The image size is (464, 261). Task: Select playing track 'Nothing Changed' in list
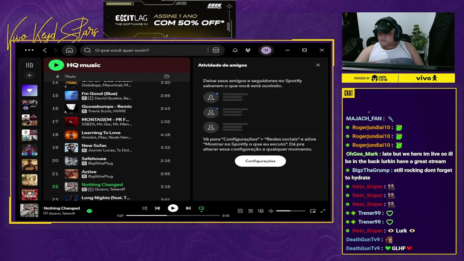tap(117, 187)
